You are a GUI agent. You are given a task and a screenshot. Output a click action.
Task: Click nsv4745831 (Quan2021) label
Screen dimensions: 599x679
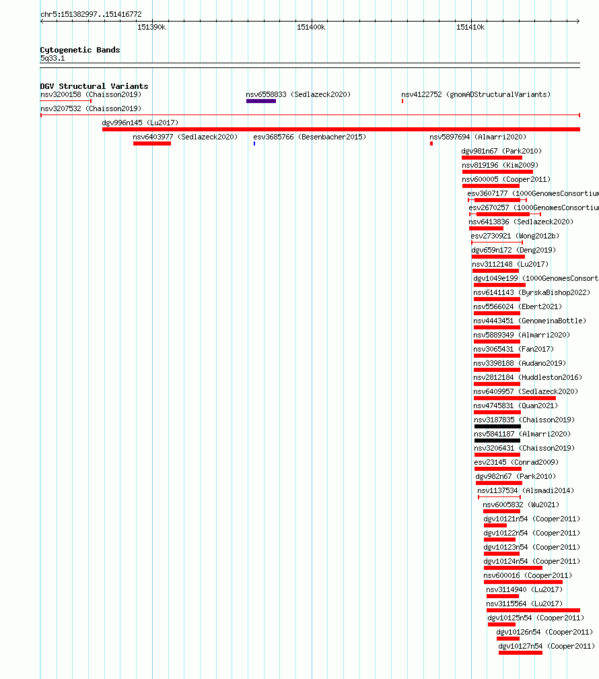(x=516, y=406)
